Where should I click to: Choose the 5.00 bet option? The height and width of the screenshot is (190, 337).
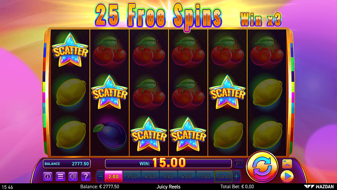168,176
